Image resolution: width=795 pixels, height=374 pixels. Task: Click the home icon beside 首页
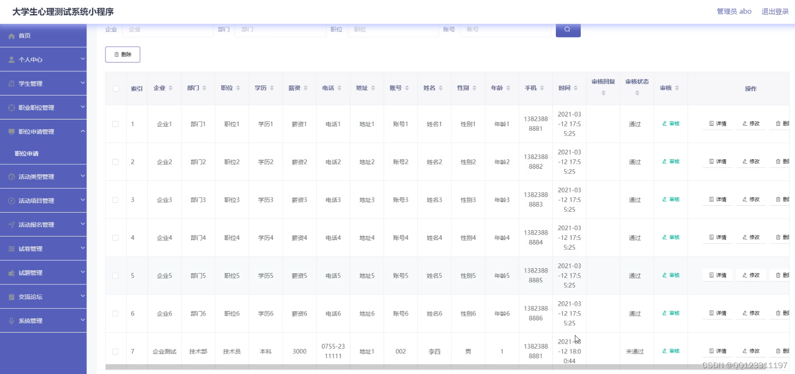12,36
